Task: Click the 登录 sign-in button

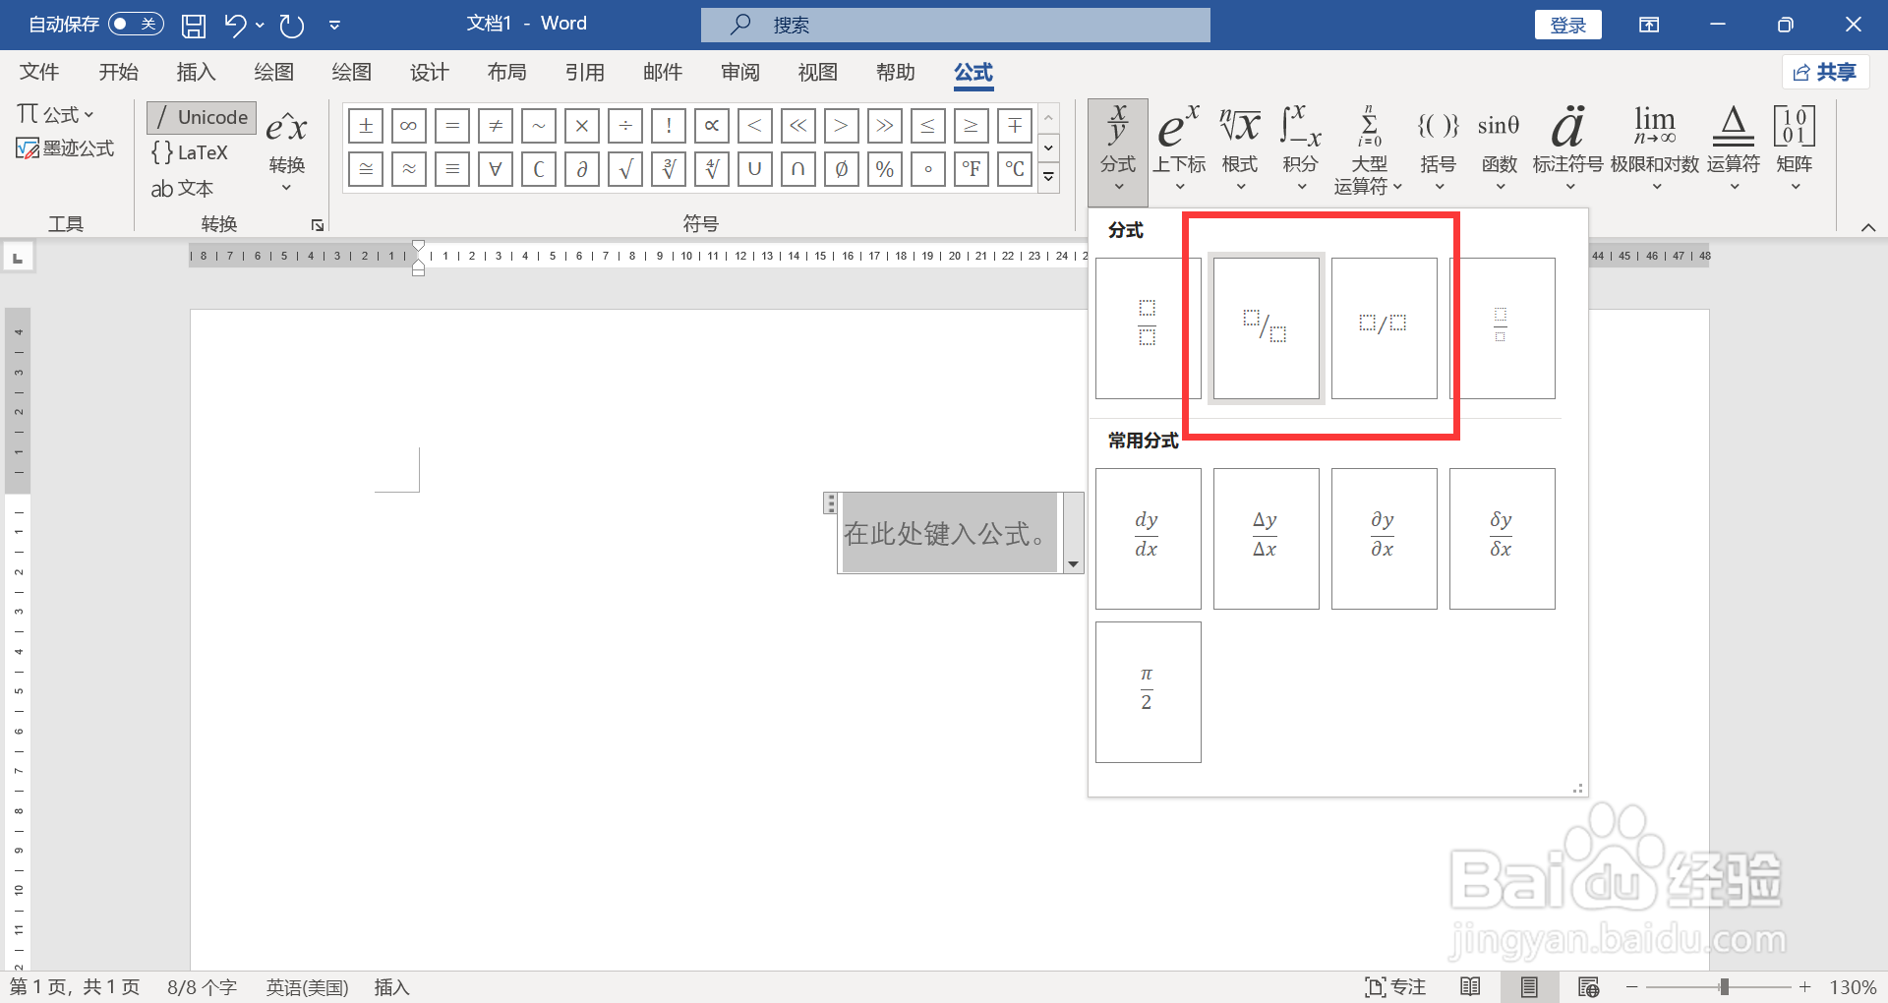Action: tap(1568, 25)
